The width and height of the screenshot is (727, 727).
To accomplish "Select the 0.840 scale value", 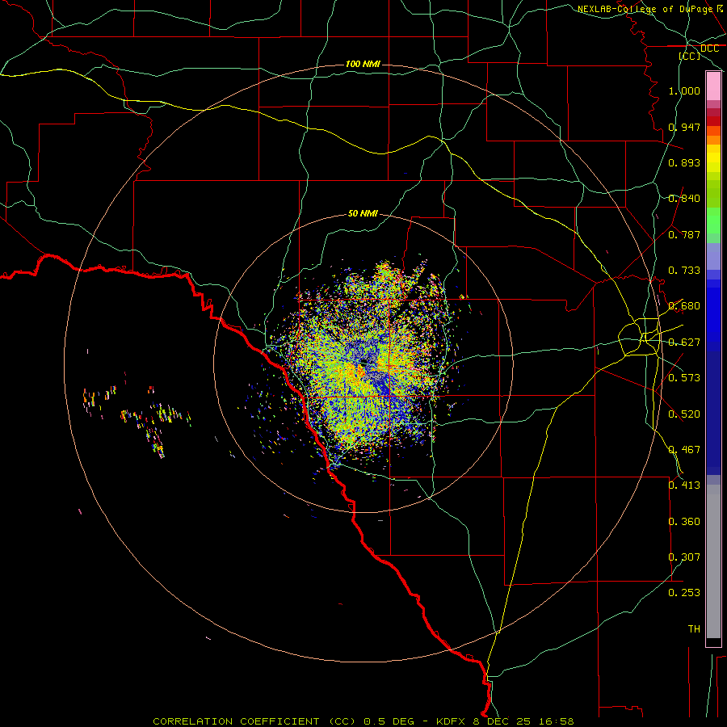I will [684, 199].
